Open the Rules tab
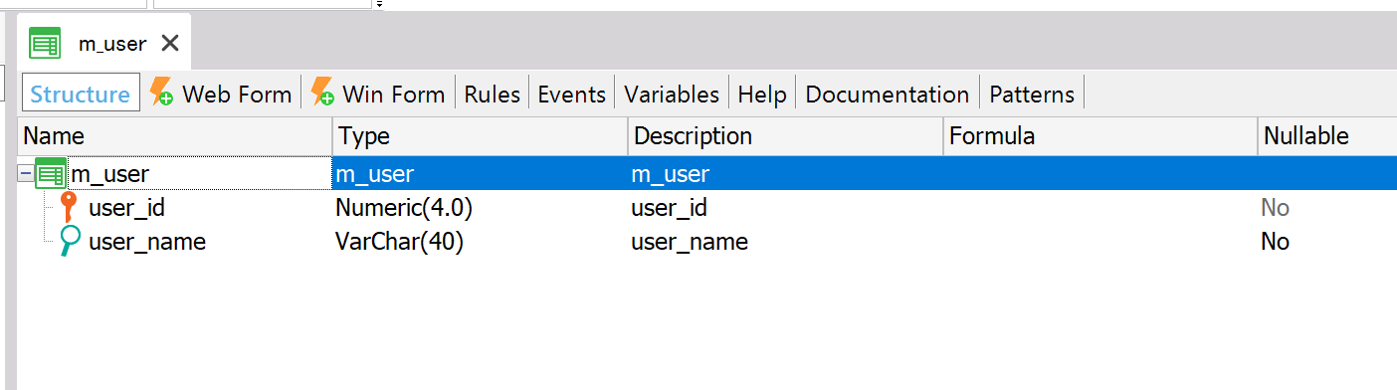This screenshot has height=390, width=1397. [x=493, y=95]
